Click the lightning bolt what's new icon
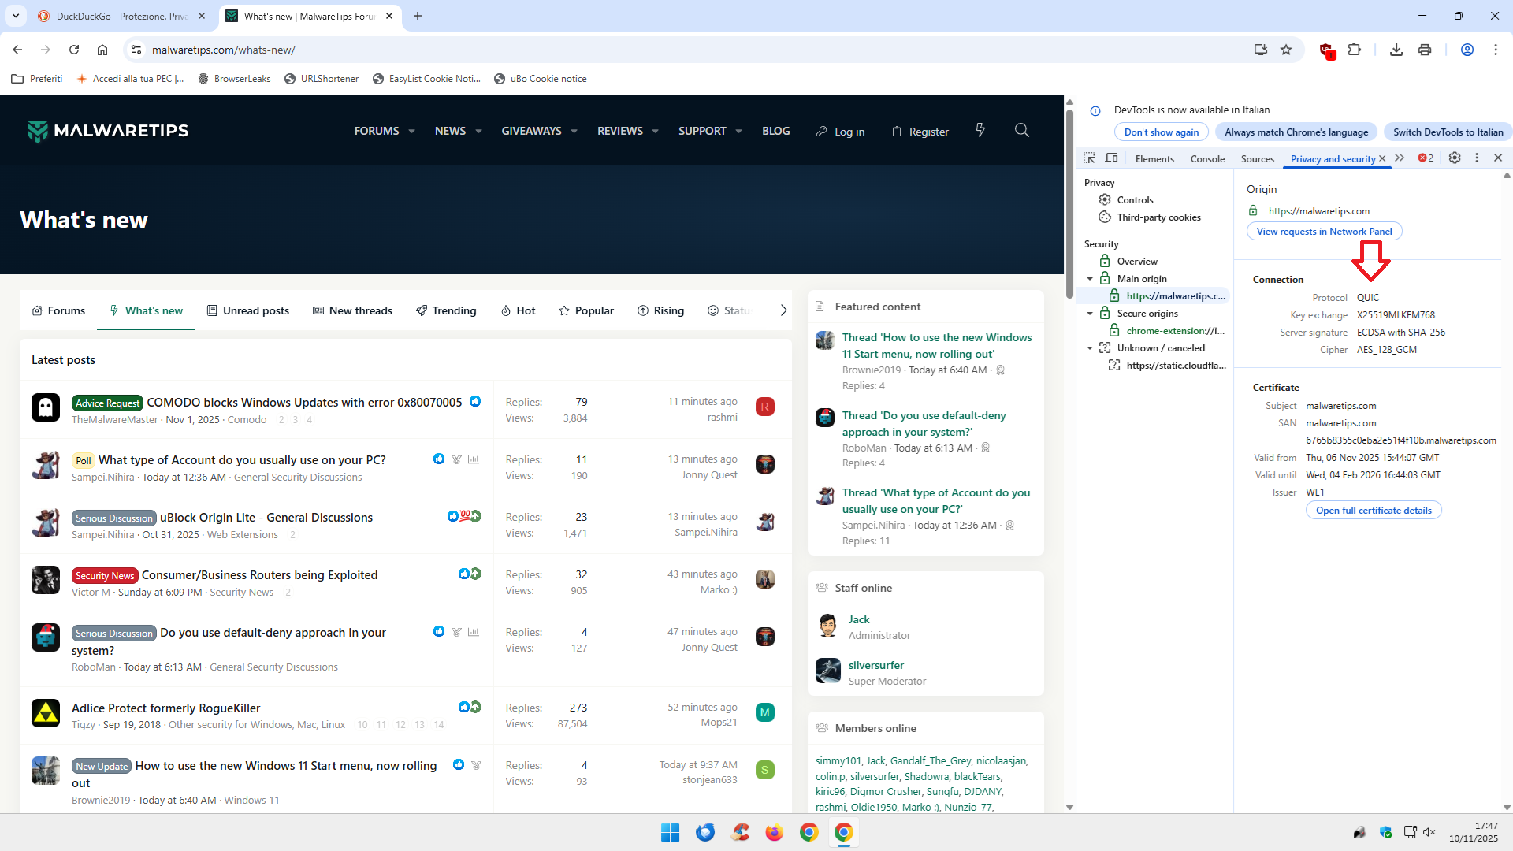Viewport: 1513px width, 851px height. [x=980, y=131]
